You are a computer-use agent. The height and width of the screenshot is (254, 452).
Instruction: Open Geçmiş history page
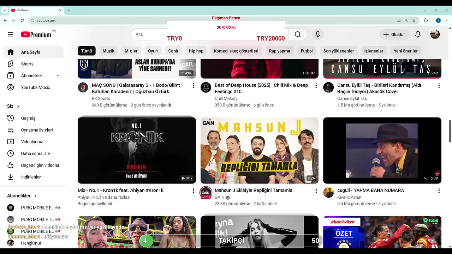point(34,118)
